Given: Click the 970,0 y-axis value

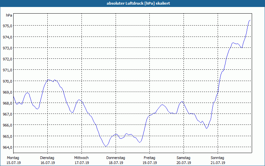Looking at the screenshot, I should point(7,81).
